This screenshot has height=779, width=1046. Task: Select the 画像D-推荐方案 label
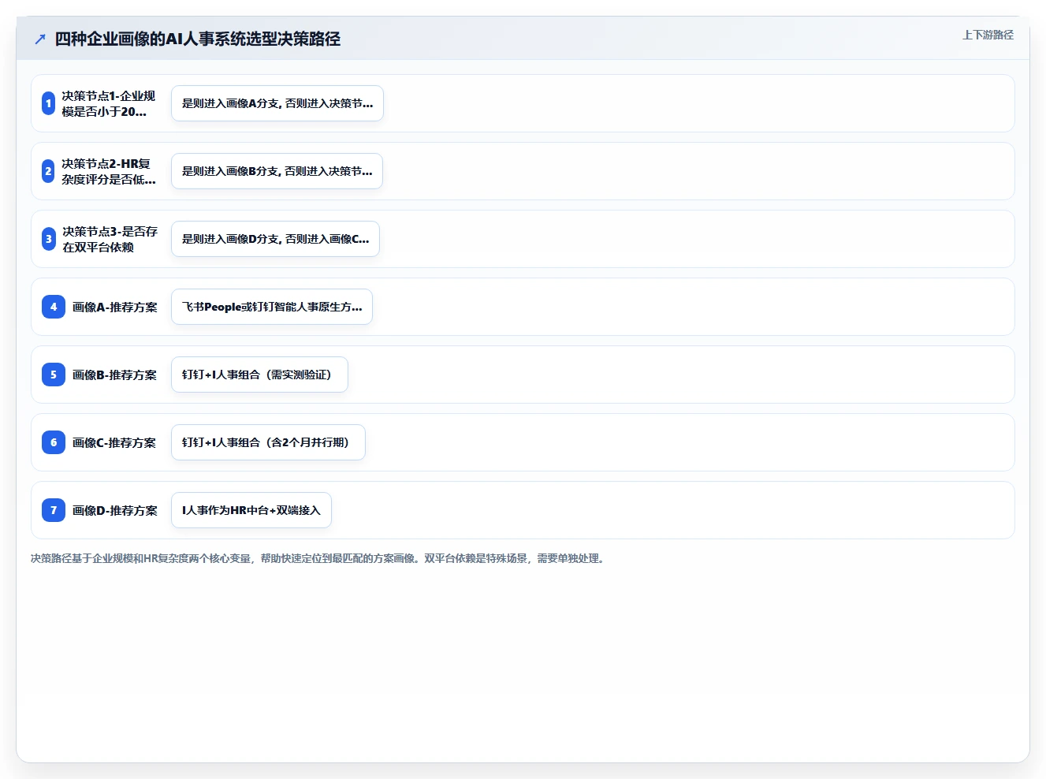click(115, 510)
